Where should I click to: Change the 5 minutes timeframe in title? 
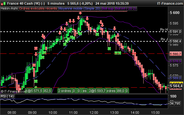(56, 3)
